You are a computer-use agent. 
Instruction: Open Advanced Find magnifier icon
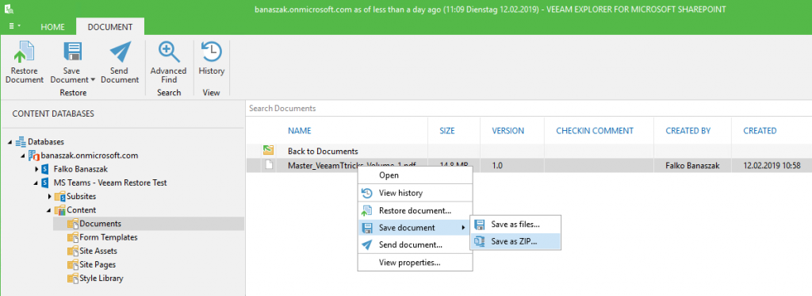pos(169,52)
